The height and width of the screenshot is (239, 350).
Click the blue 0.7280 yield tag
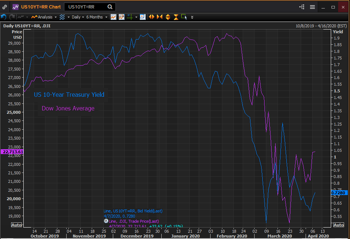[339, 193]
